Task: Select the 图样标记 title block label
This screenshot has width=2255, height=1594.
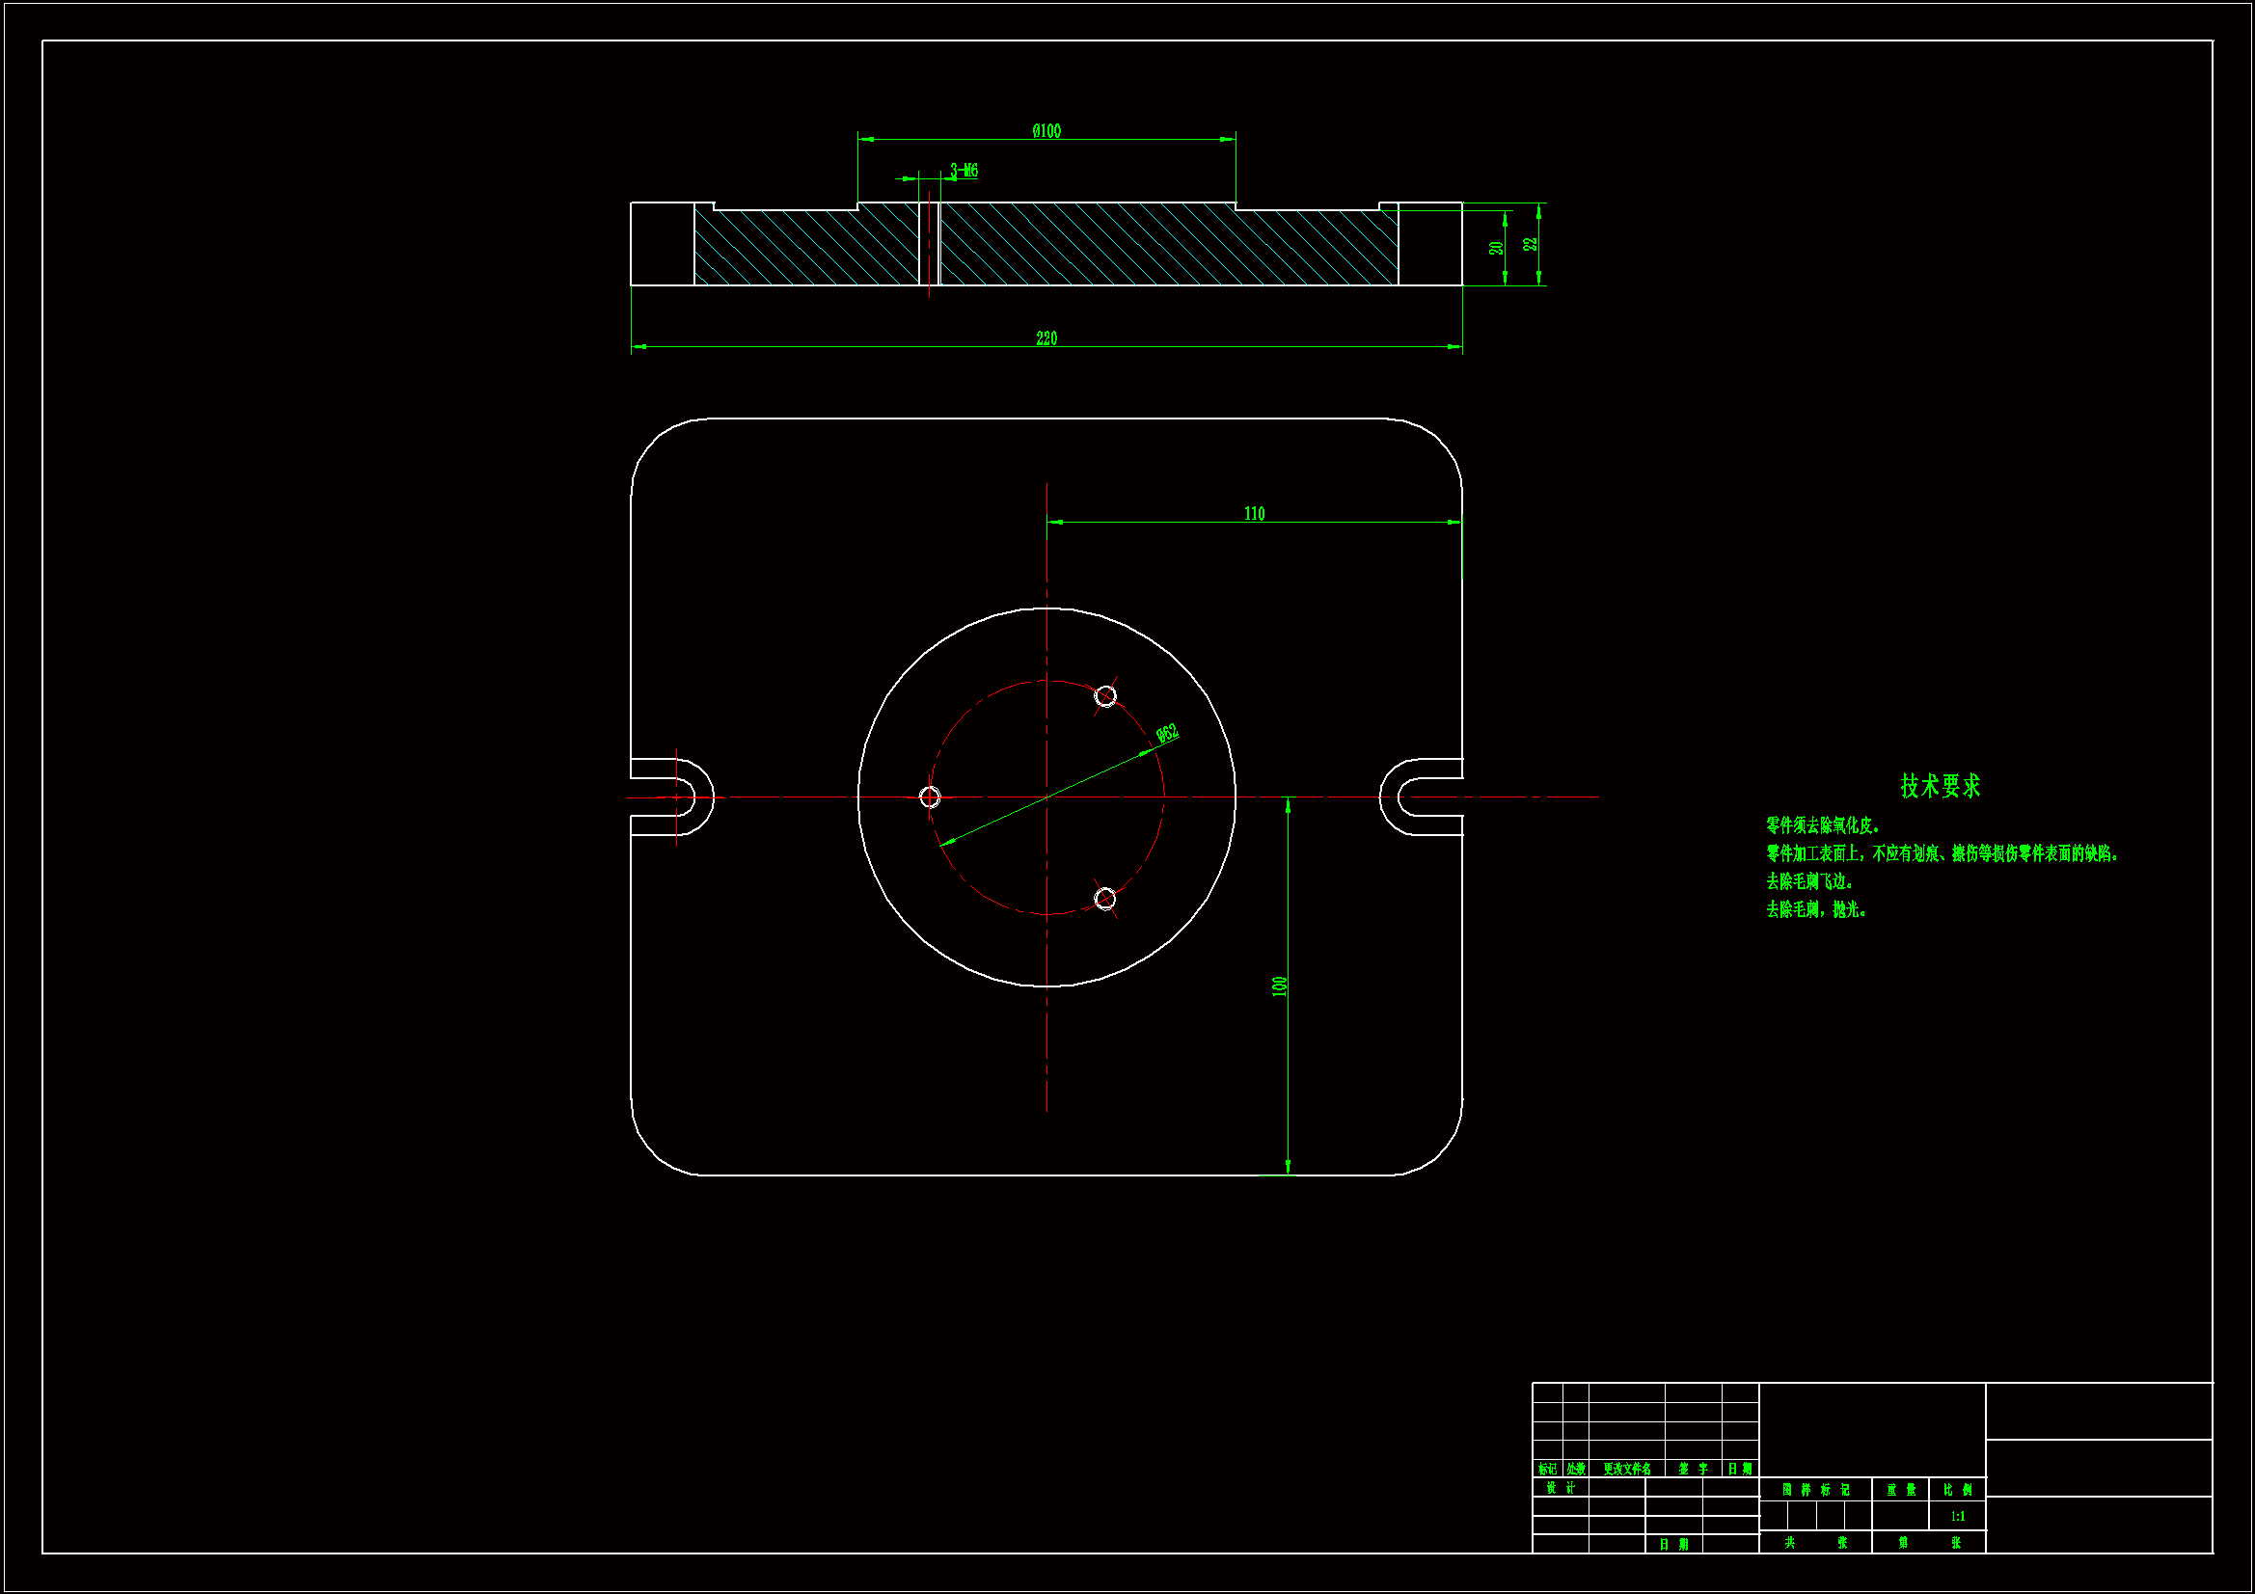Action: pyautogui.click(x=1815, y=1490)
